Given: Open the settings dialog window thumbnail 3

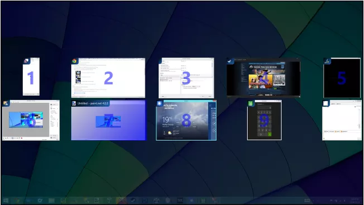Looking at the screenshot, I should pos(186,78).
